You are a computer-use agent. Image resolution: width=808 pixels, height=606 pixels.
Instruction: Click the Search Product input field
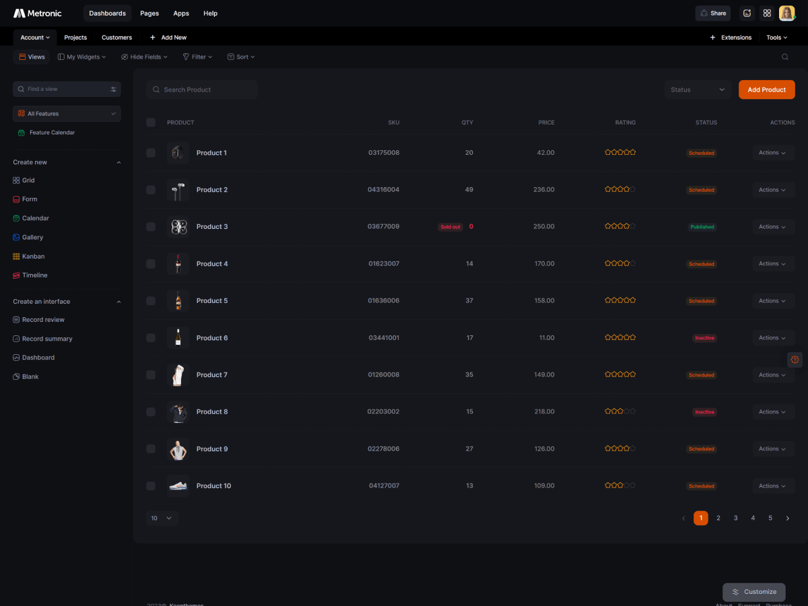point(202,90)
